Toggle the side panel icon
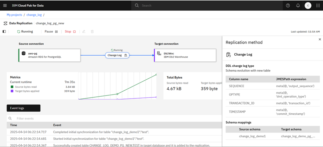Image resolution: width=323 pixels, height=147 pixels. tap(4, 32)
